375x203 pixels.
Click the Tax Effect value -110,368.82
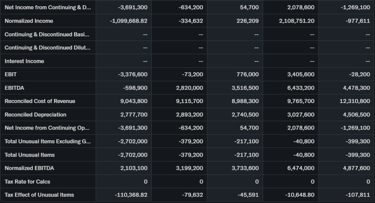click(x=131, y=195)
